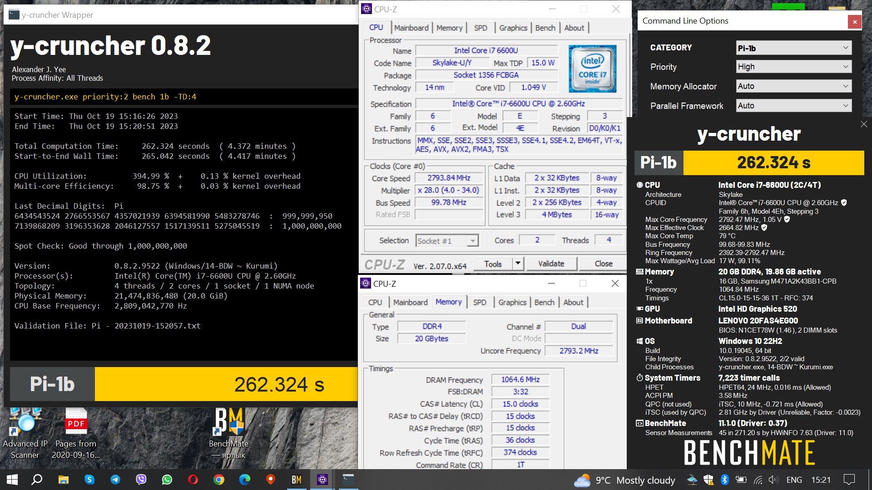
Task: Click verified shield next to Max Effective Clock
Action: pos(764,228)
